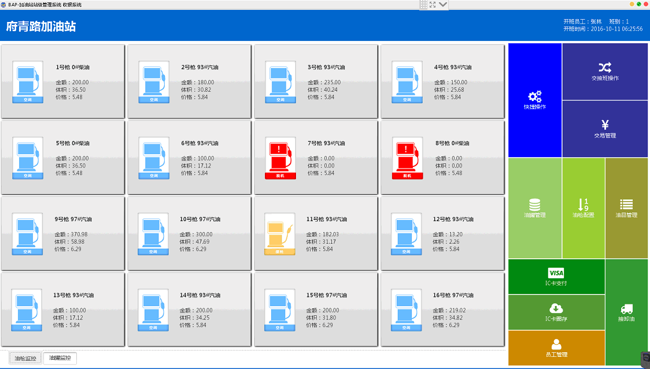
Task: Click pump icon for 3号枪 93#汽油
Action: 280,82
